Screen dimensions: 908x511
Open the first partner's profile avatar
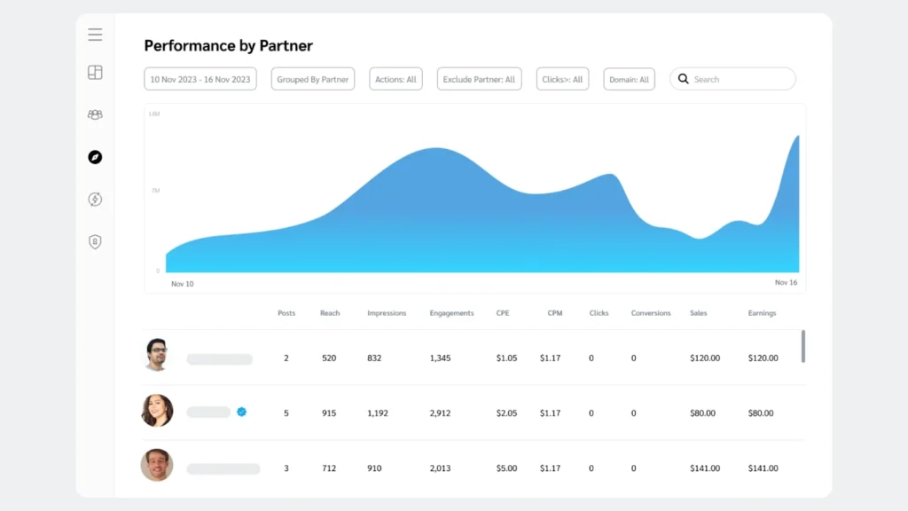157,358
